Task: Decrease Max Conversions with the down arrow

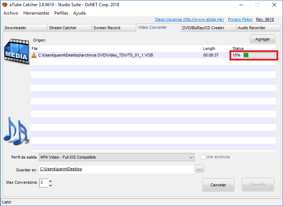Action: (x=51, y=185)
